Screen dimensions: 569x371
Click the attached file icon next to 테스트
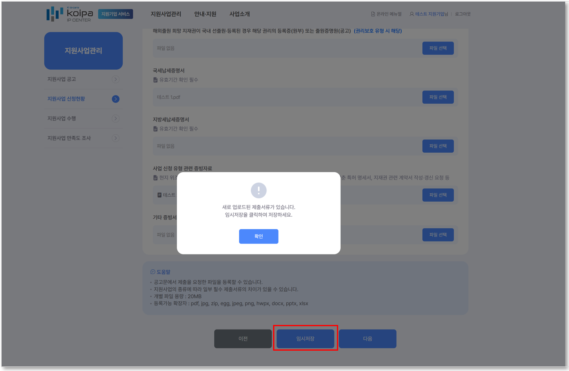click(x=159, y=195)
